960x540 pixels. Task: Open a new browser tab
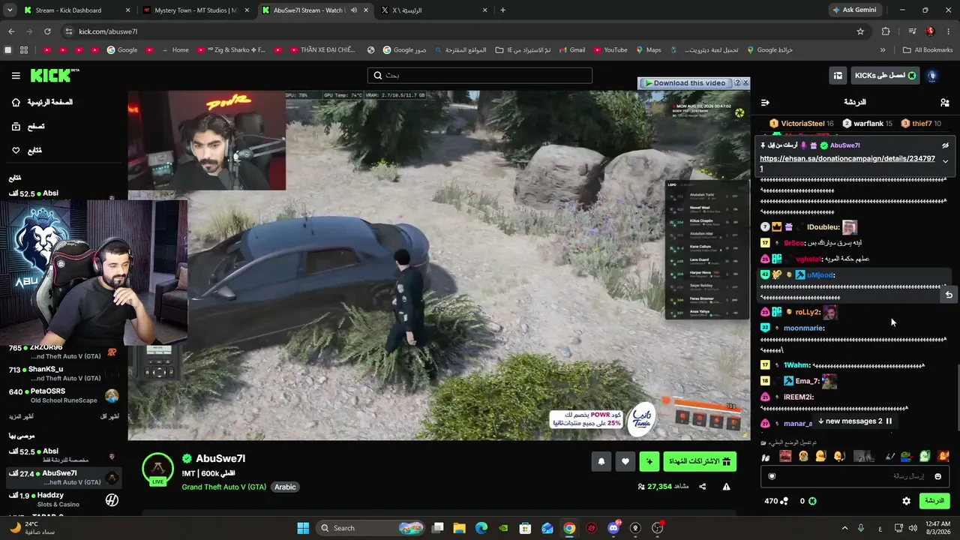502,10
